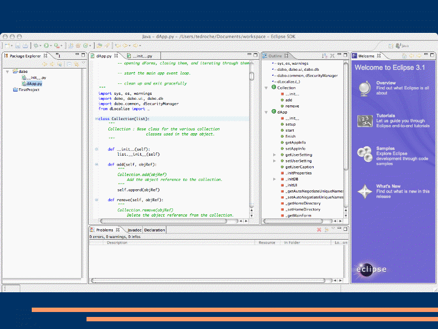Image resolution: width=438 pixels, height=329 pixels.
Task: Click the What's New star icon
Action: click(x=364, y=191)
